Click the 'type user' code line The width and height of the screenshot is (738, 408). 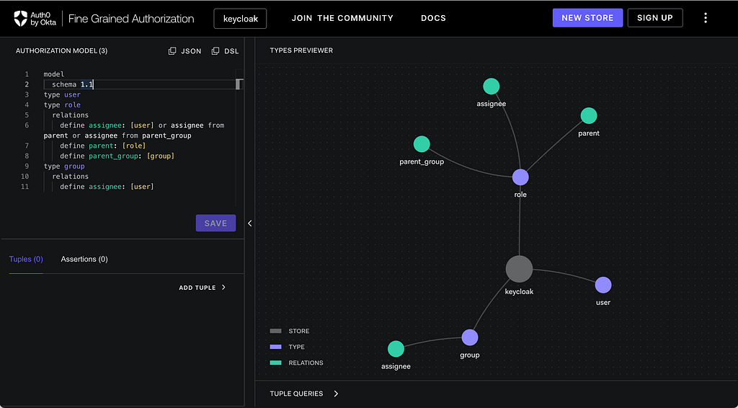[x=62, y=94]
